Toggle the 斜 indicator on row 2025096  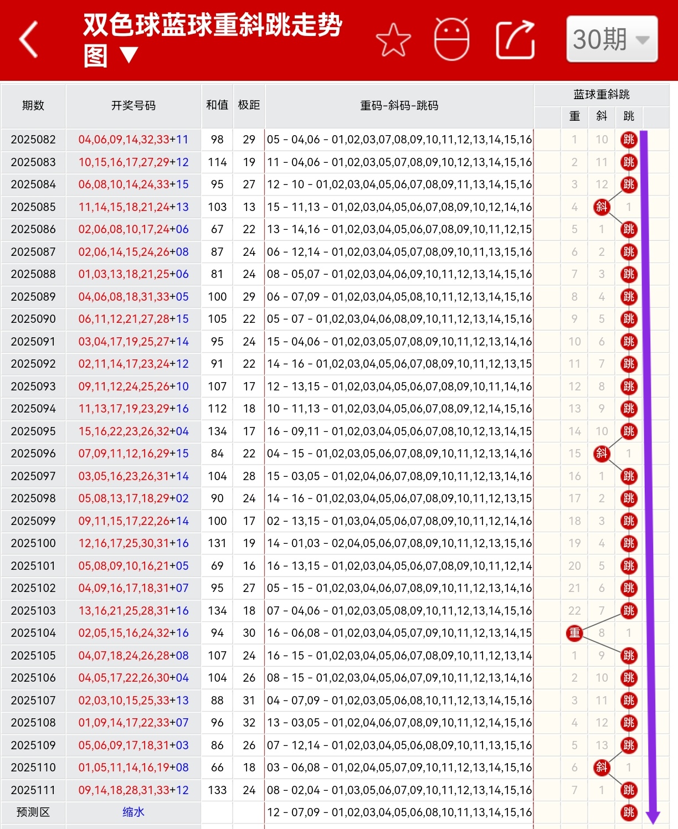pyautogui.click(x=602, y=454)
